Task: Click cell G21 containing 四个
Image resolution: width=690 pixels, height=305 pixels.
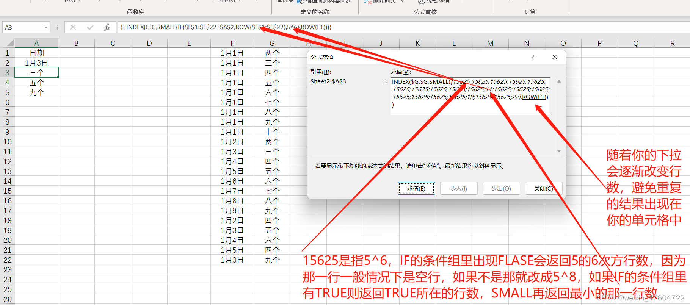Action: [272, 250]
